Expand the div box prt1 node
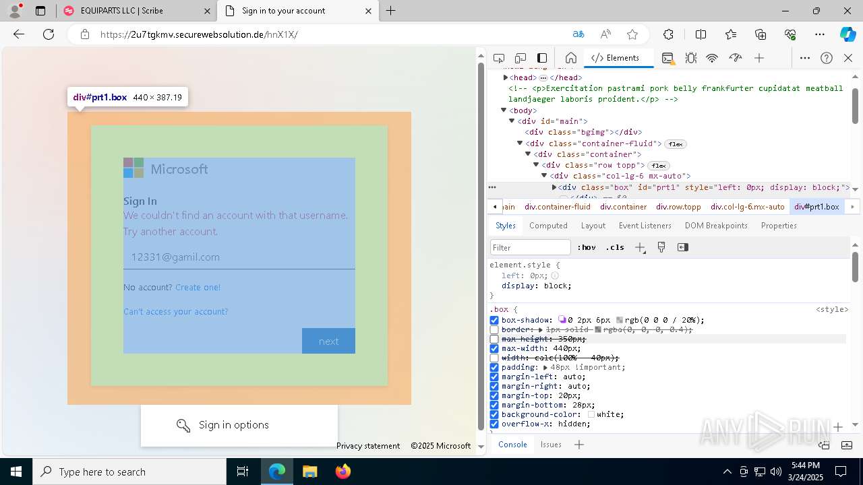The width and height of the screenshot is (863, 485). coord(554,187)
